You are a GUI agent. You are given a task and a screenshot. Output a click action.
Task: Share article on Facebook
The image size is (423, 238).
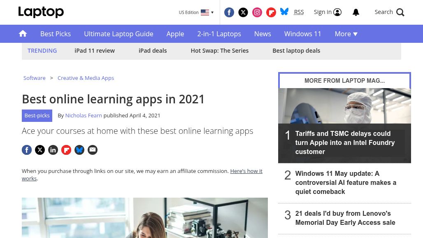pos(27,150)
